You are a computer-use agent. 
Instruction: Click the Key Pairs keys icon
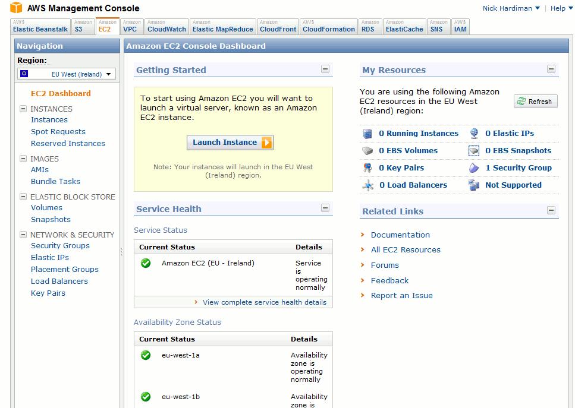pos(367,167)
